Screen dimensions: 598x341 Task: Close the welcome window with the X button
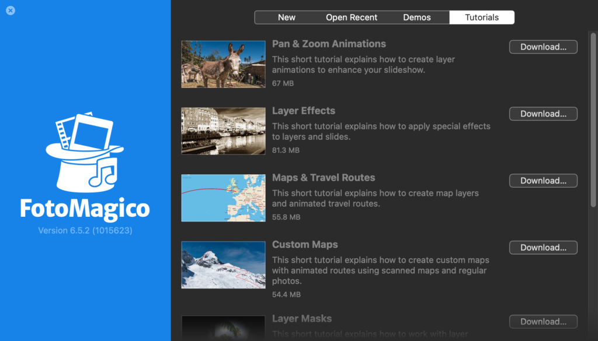click(x=10, y=10)
